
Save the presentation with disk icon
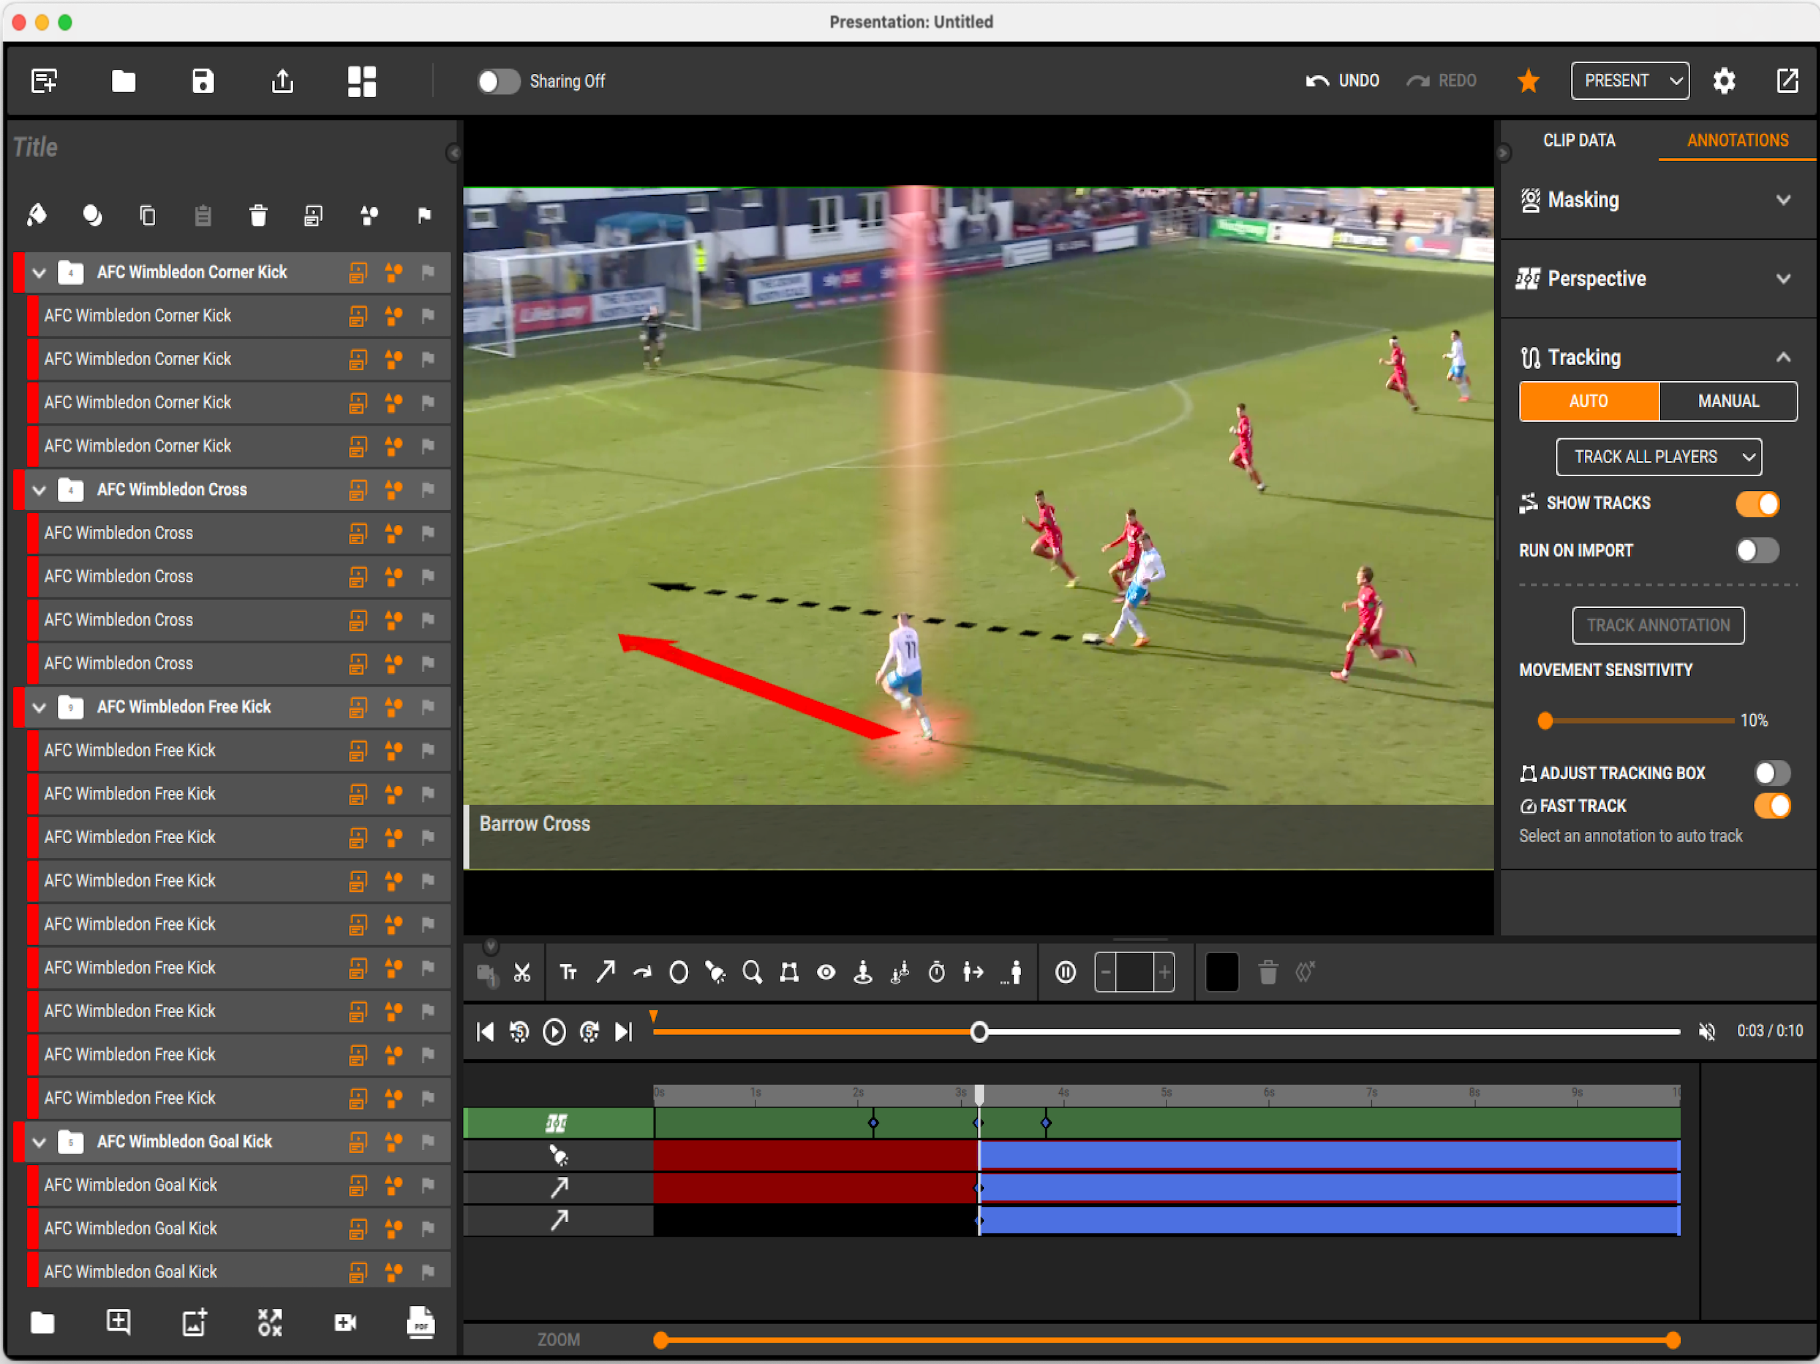point(203,81)
